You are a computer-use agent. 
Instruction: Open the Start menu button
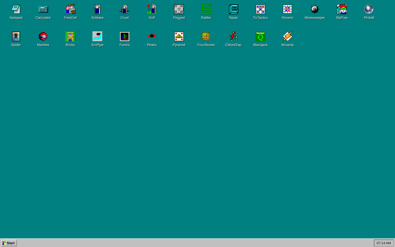(x=9, y=243)
